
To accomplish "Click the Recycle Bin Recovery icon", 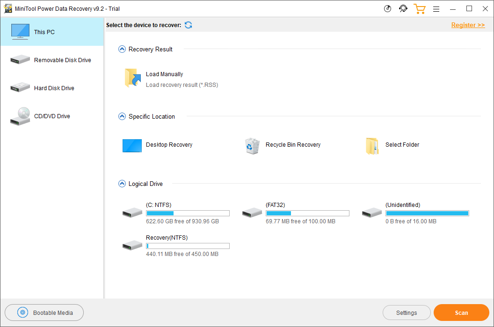I will [x=252, y=146].
